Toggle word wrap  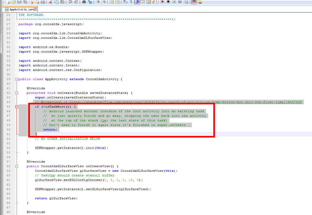[x=125, y=2]
